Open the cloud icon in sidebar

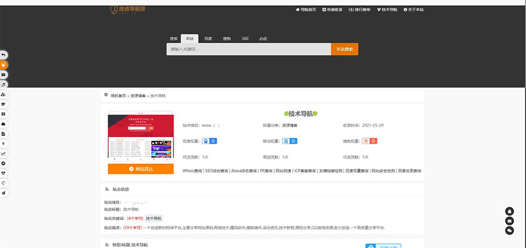point(4,124)
